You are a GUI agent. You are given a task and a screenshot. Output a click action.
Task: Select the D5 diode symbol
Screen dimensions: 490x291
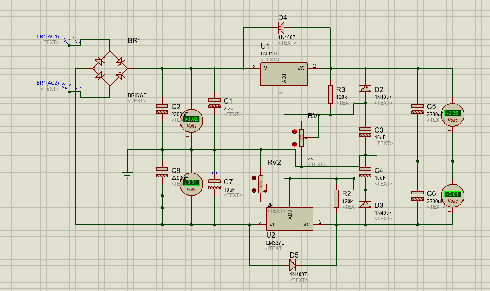[x=293, y=265]
